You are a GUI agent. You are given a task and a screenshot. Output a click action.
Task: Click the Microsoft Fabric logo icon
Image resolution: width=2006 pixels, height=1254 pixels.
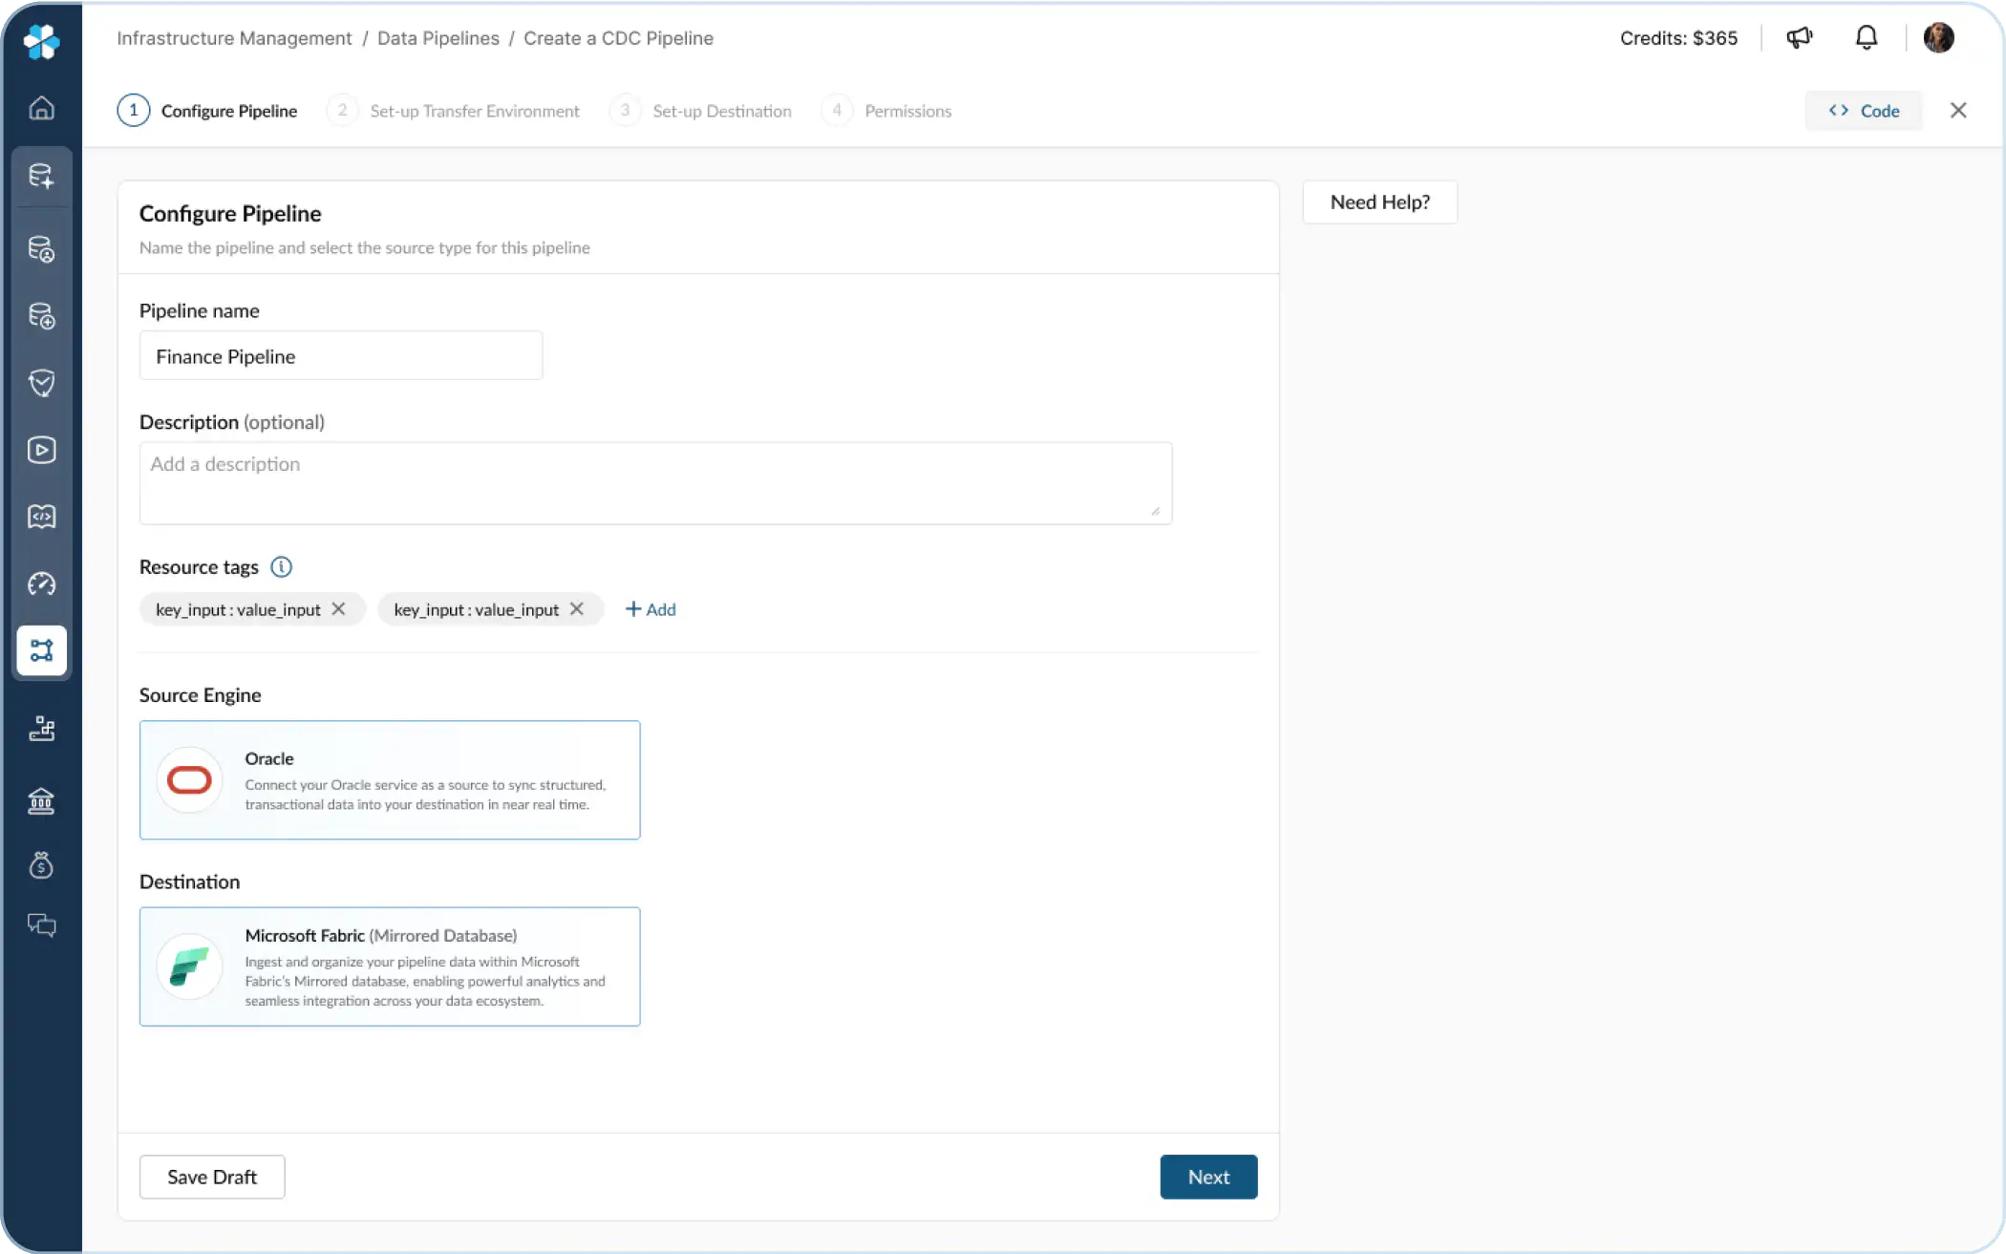pyautogui.click(x=189, y=967)
